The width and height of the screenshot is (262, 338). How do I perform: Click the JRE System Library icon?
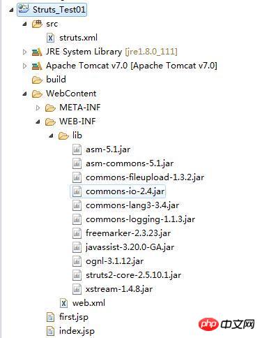37,52
